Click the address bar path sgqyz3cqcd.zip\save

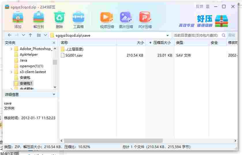point(73,36)
